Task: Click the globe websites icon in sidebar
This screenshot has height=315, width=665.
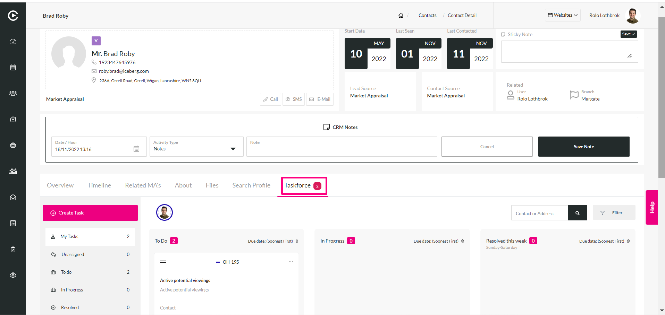Action: [13, 146]
